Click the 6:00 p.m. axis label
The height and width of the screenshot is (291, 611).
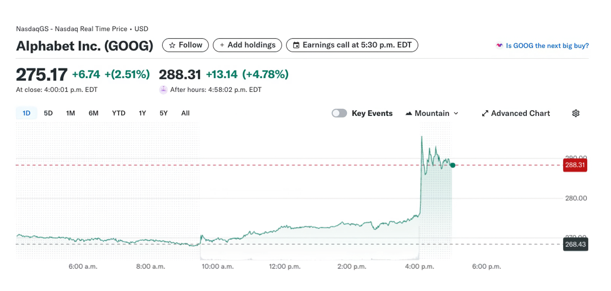486,267
